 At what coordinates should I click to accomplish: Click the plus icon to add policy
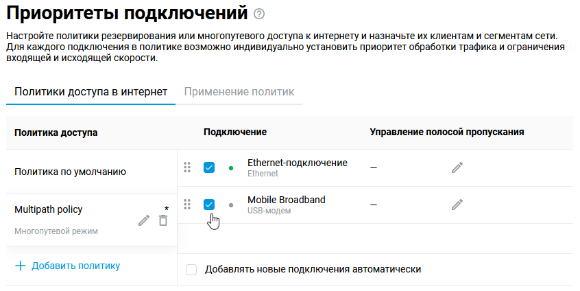coord(21,266)
